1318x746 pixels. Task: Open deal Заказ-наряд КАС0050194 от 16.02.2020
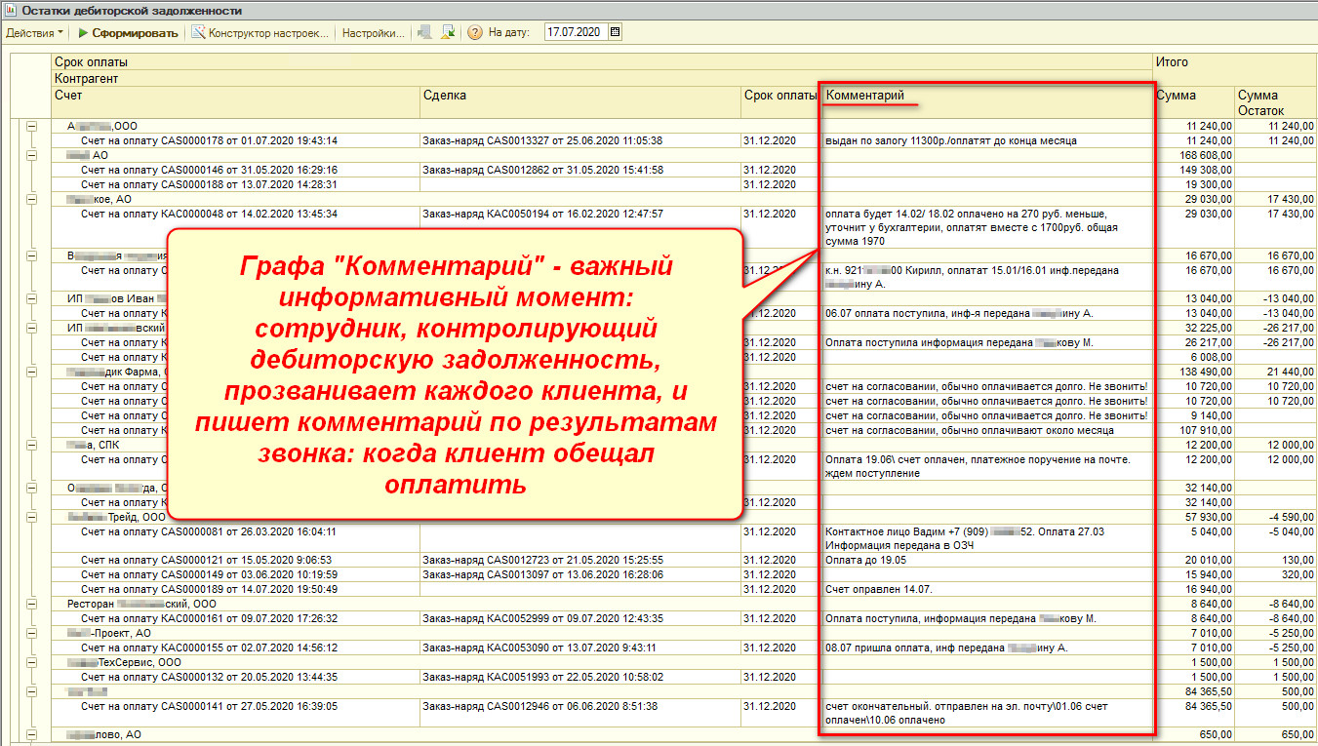pyautogui.click(x=542, y=214)
